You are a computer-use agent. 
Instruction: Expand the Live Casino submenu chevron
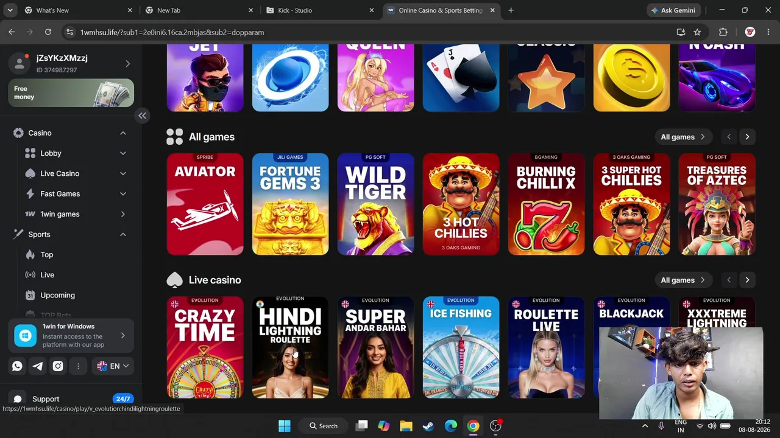point(123,173)
